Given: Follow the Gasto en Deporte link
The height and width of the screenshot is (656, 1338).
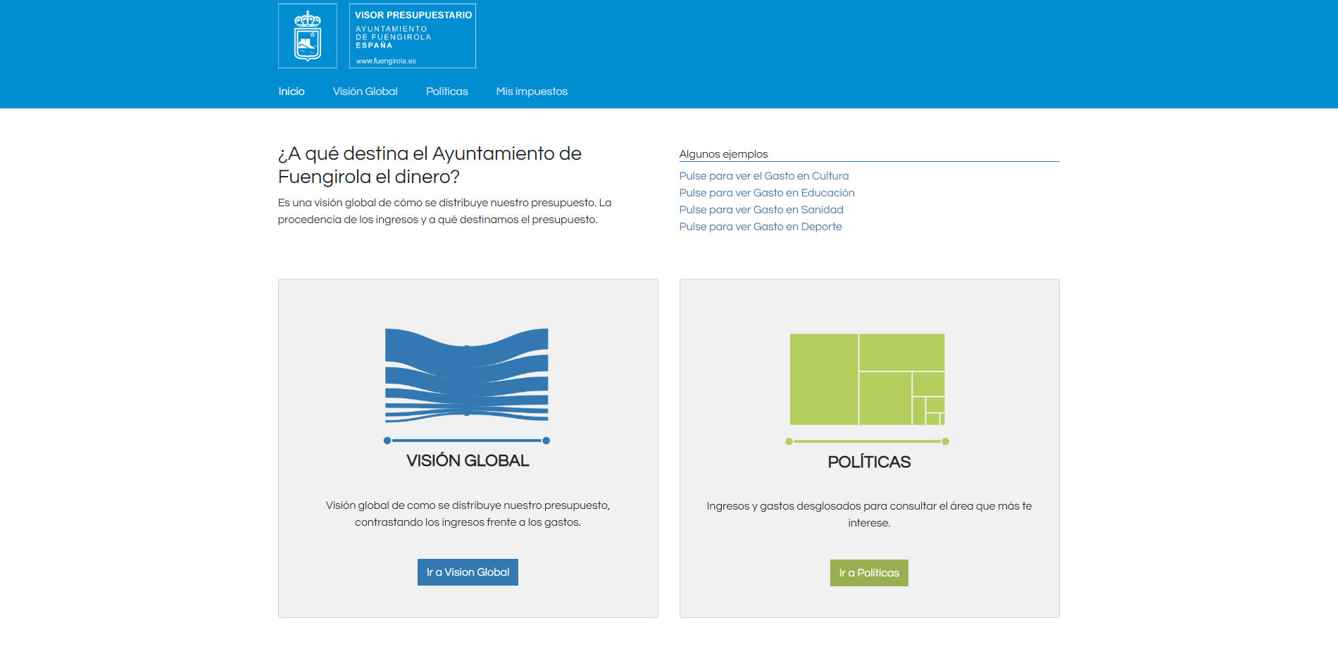Looking at the screenshot, I should click(760, 227).
